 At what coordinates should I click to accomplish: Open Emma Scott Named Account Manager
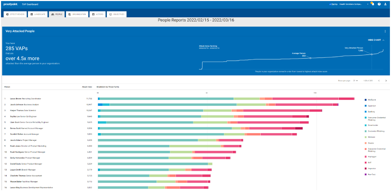[27, 128]
